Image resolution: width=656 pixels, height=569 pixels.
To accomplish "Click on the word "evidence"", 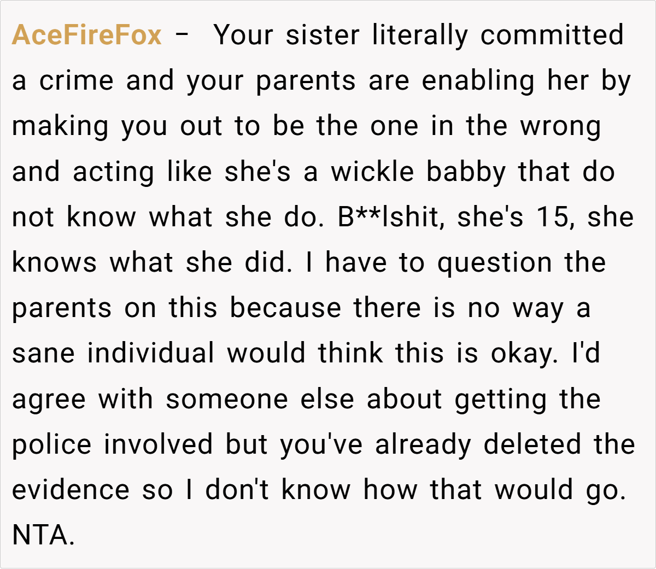I will [x=71, y=489].
